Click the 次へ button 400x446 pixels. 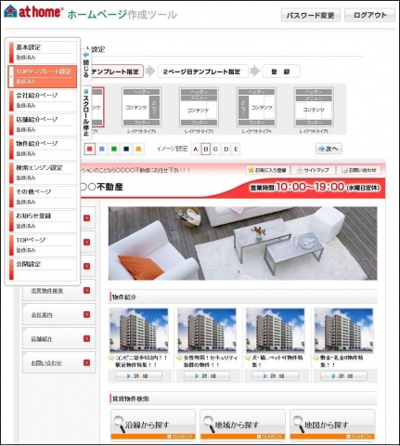(329, 149)
